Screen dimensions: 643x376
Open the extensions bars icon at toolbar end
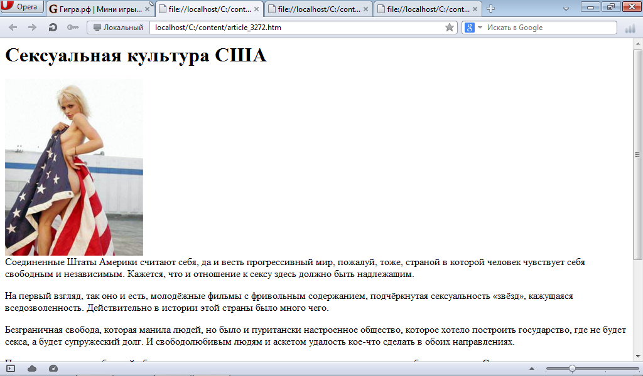(x=630, y=28)
